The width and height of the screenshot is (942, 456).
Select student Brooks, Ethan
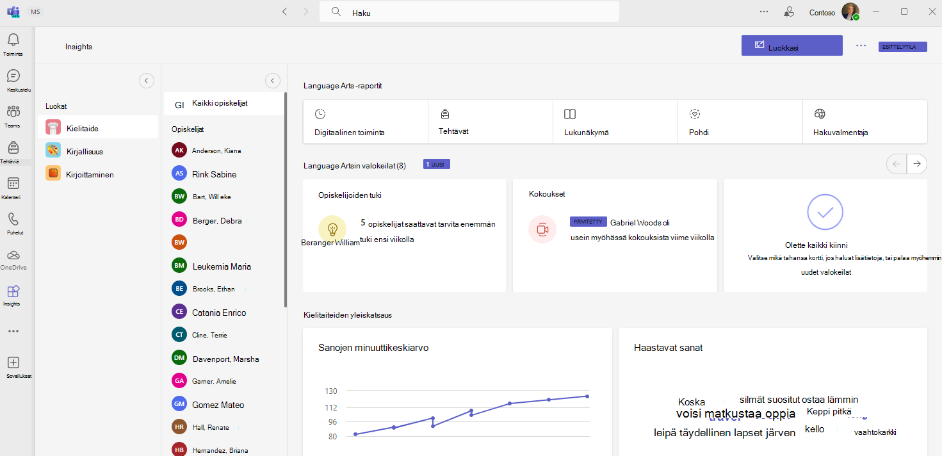tap(224, 289)
